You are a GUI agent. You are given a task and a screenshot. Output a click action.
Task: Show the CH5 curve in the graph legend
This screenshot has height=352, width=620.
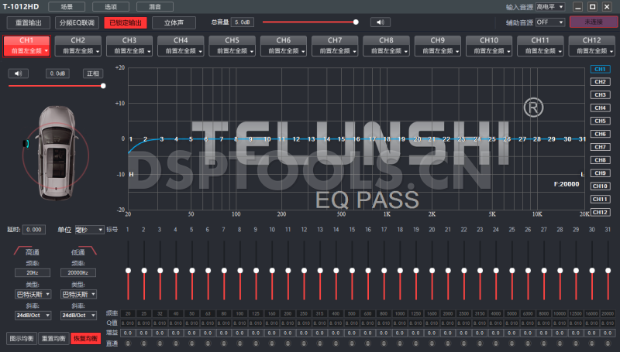point(600,121)
